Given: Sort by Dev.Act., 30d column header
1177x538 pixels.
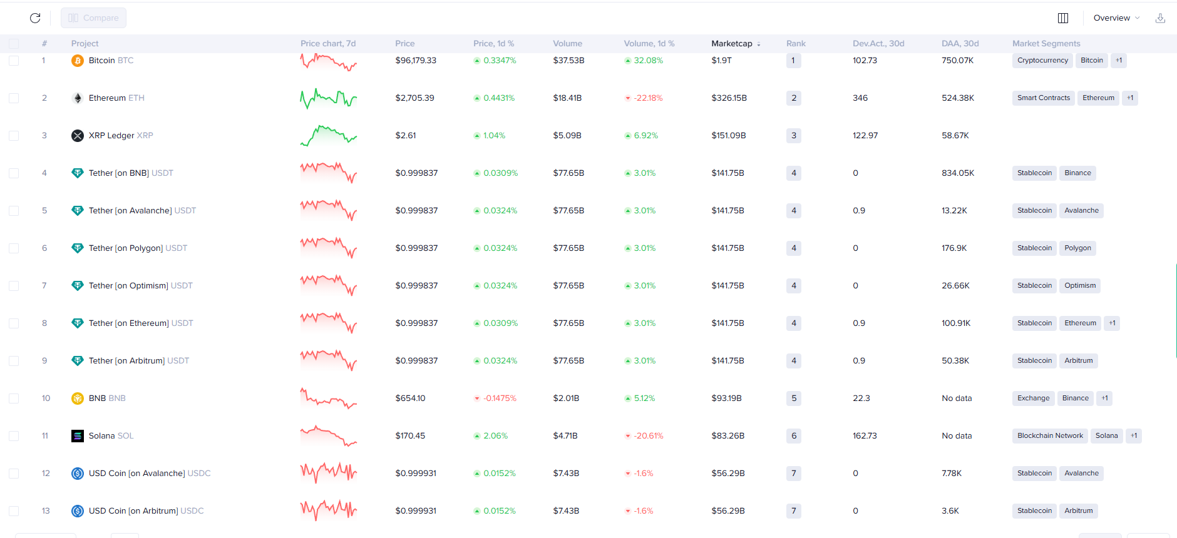Looking at the screenshot, I should click(x=878, y=44).
